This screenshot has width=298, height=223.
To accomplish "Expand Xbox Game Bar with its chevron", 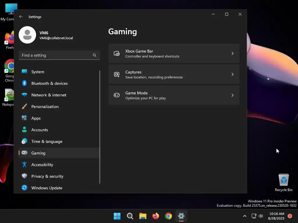I will pos(233,53).
